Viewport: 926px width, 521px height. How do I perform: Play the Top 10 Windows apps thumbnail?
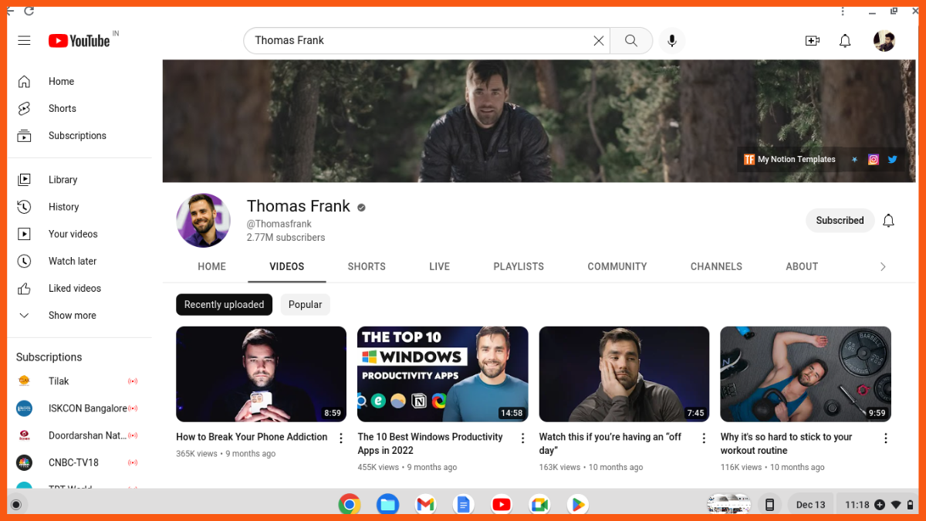[x=443, y=374]
